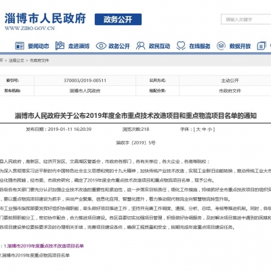Focus the keyword search input field
The height and width of the screenshot is (271, 271).
(x=246, y=20)
